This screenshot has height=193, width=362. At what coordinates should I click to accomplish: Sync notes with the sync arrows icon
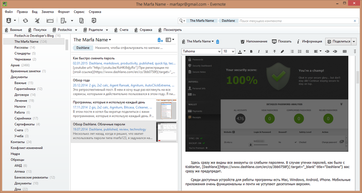(x=25, y=20)
